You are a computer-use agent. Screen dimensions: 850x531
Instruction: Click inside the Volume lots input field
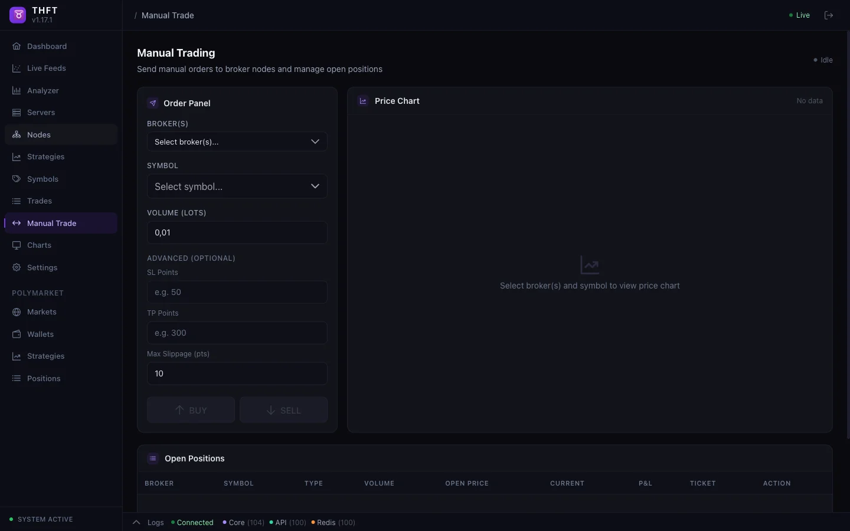click(237, 232)
